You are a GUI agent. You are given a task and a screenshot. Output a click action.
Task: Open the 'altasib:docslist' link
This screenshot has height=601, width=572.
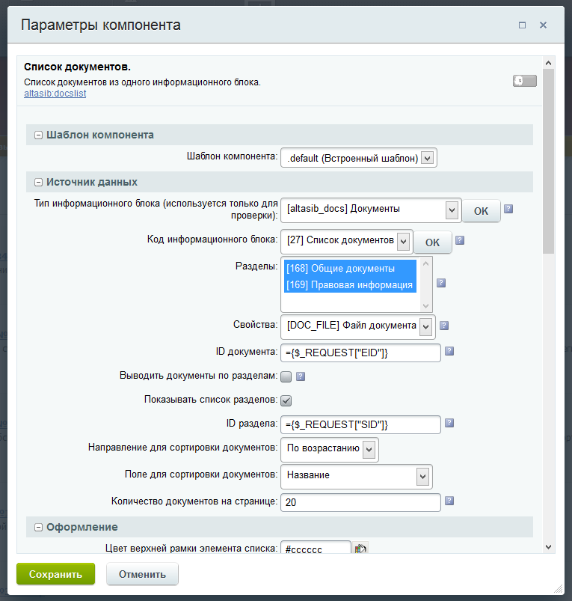[x=55, y=94]
